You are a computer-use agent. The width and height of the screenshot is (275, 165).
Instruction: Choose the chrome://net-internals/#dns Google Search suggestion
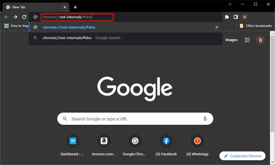click(125, 38)
